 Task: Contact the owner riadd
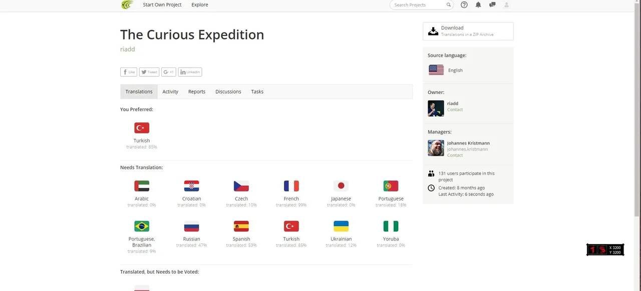click(455, 109)
